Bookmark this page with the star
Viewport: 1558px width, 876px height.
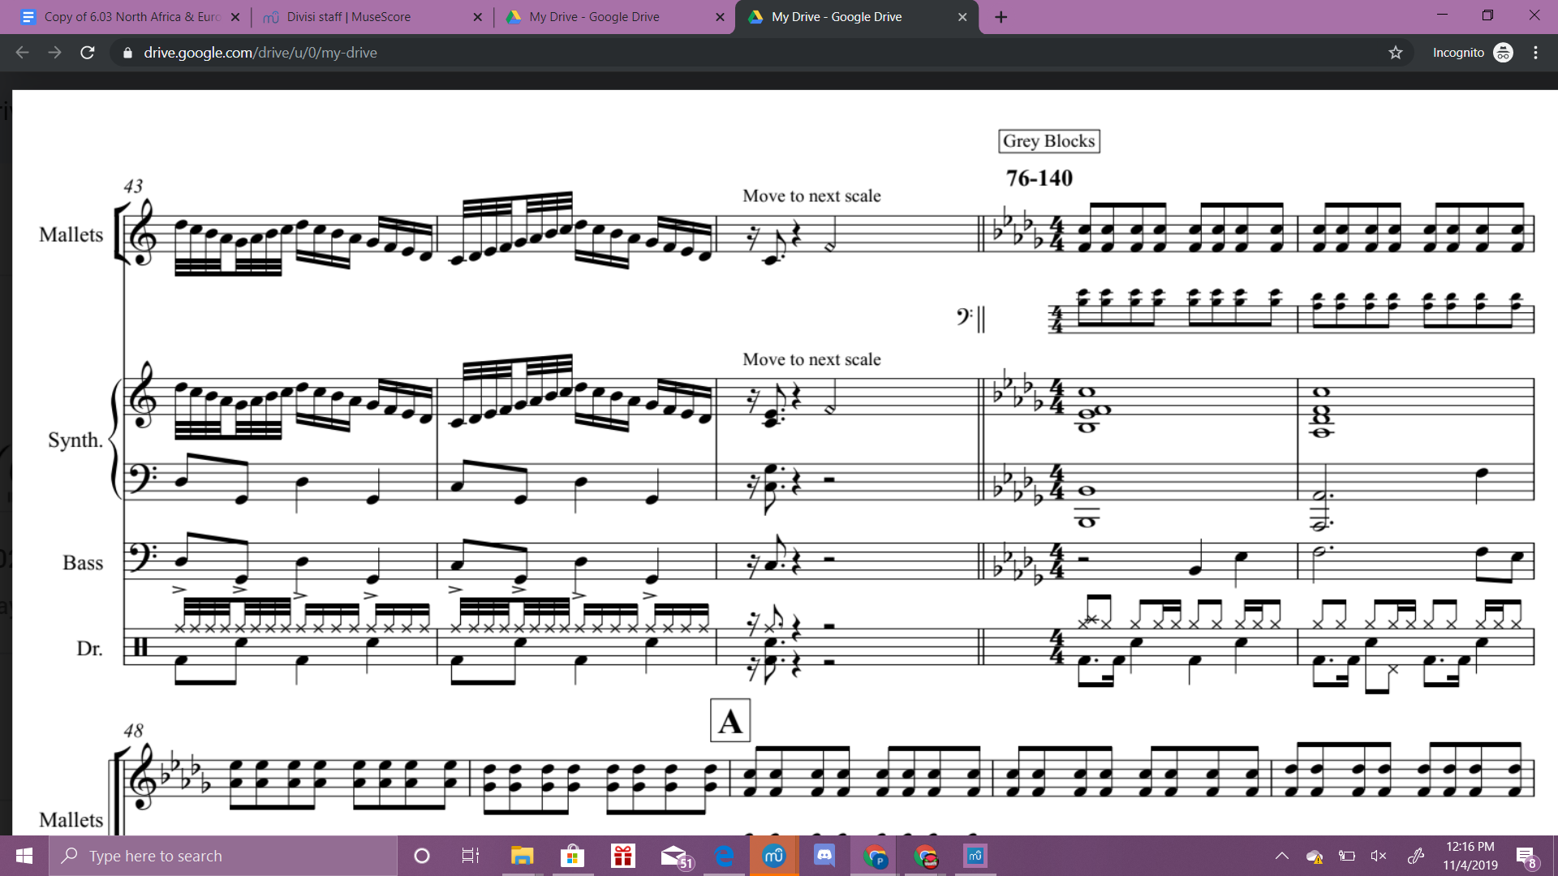1396,53
